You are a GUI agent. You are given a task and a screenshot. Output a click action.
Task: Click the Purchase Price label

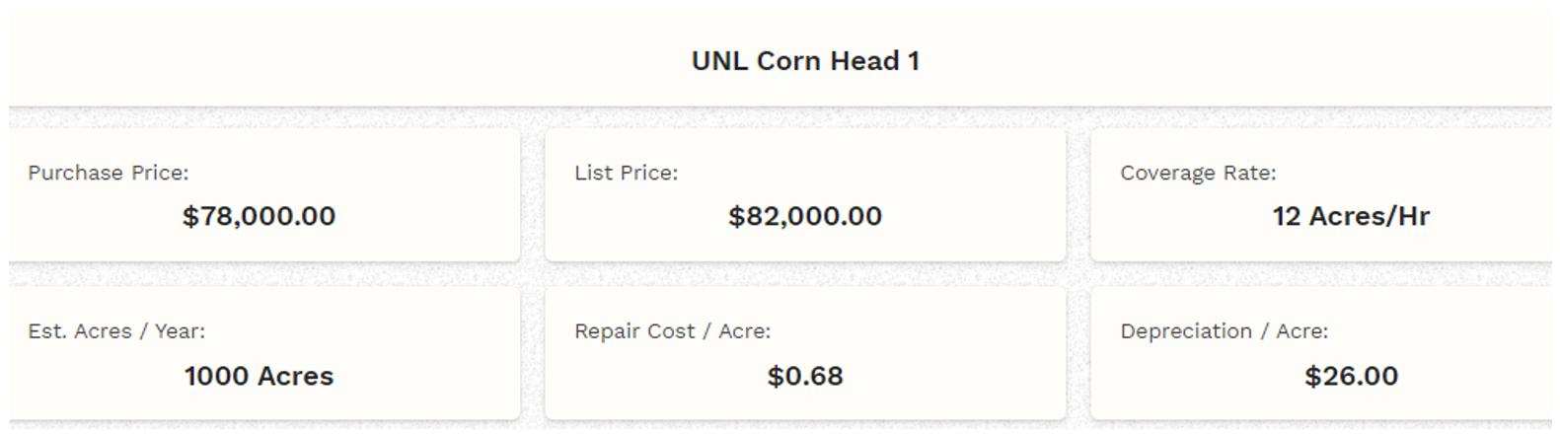click(109, 173)
